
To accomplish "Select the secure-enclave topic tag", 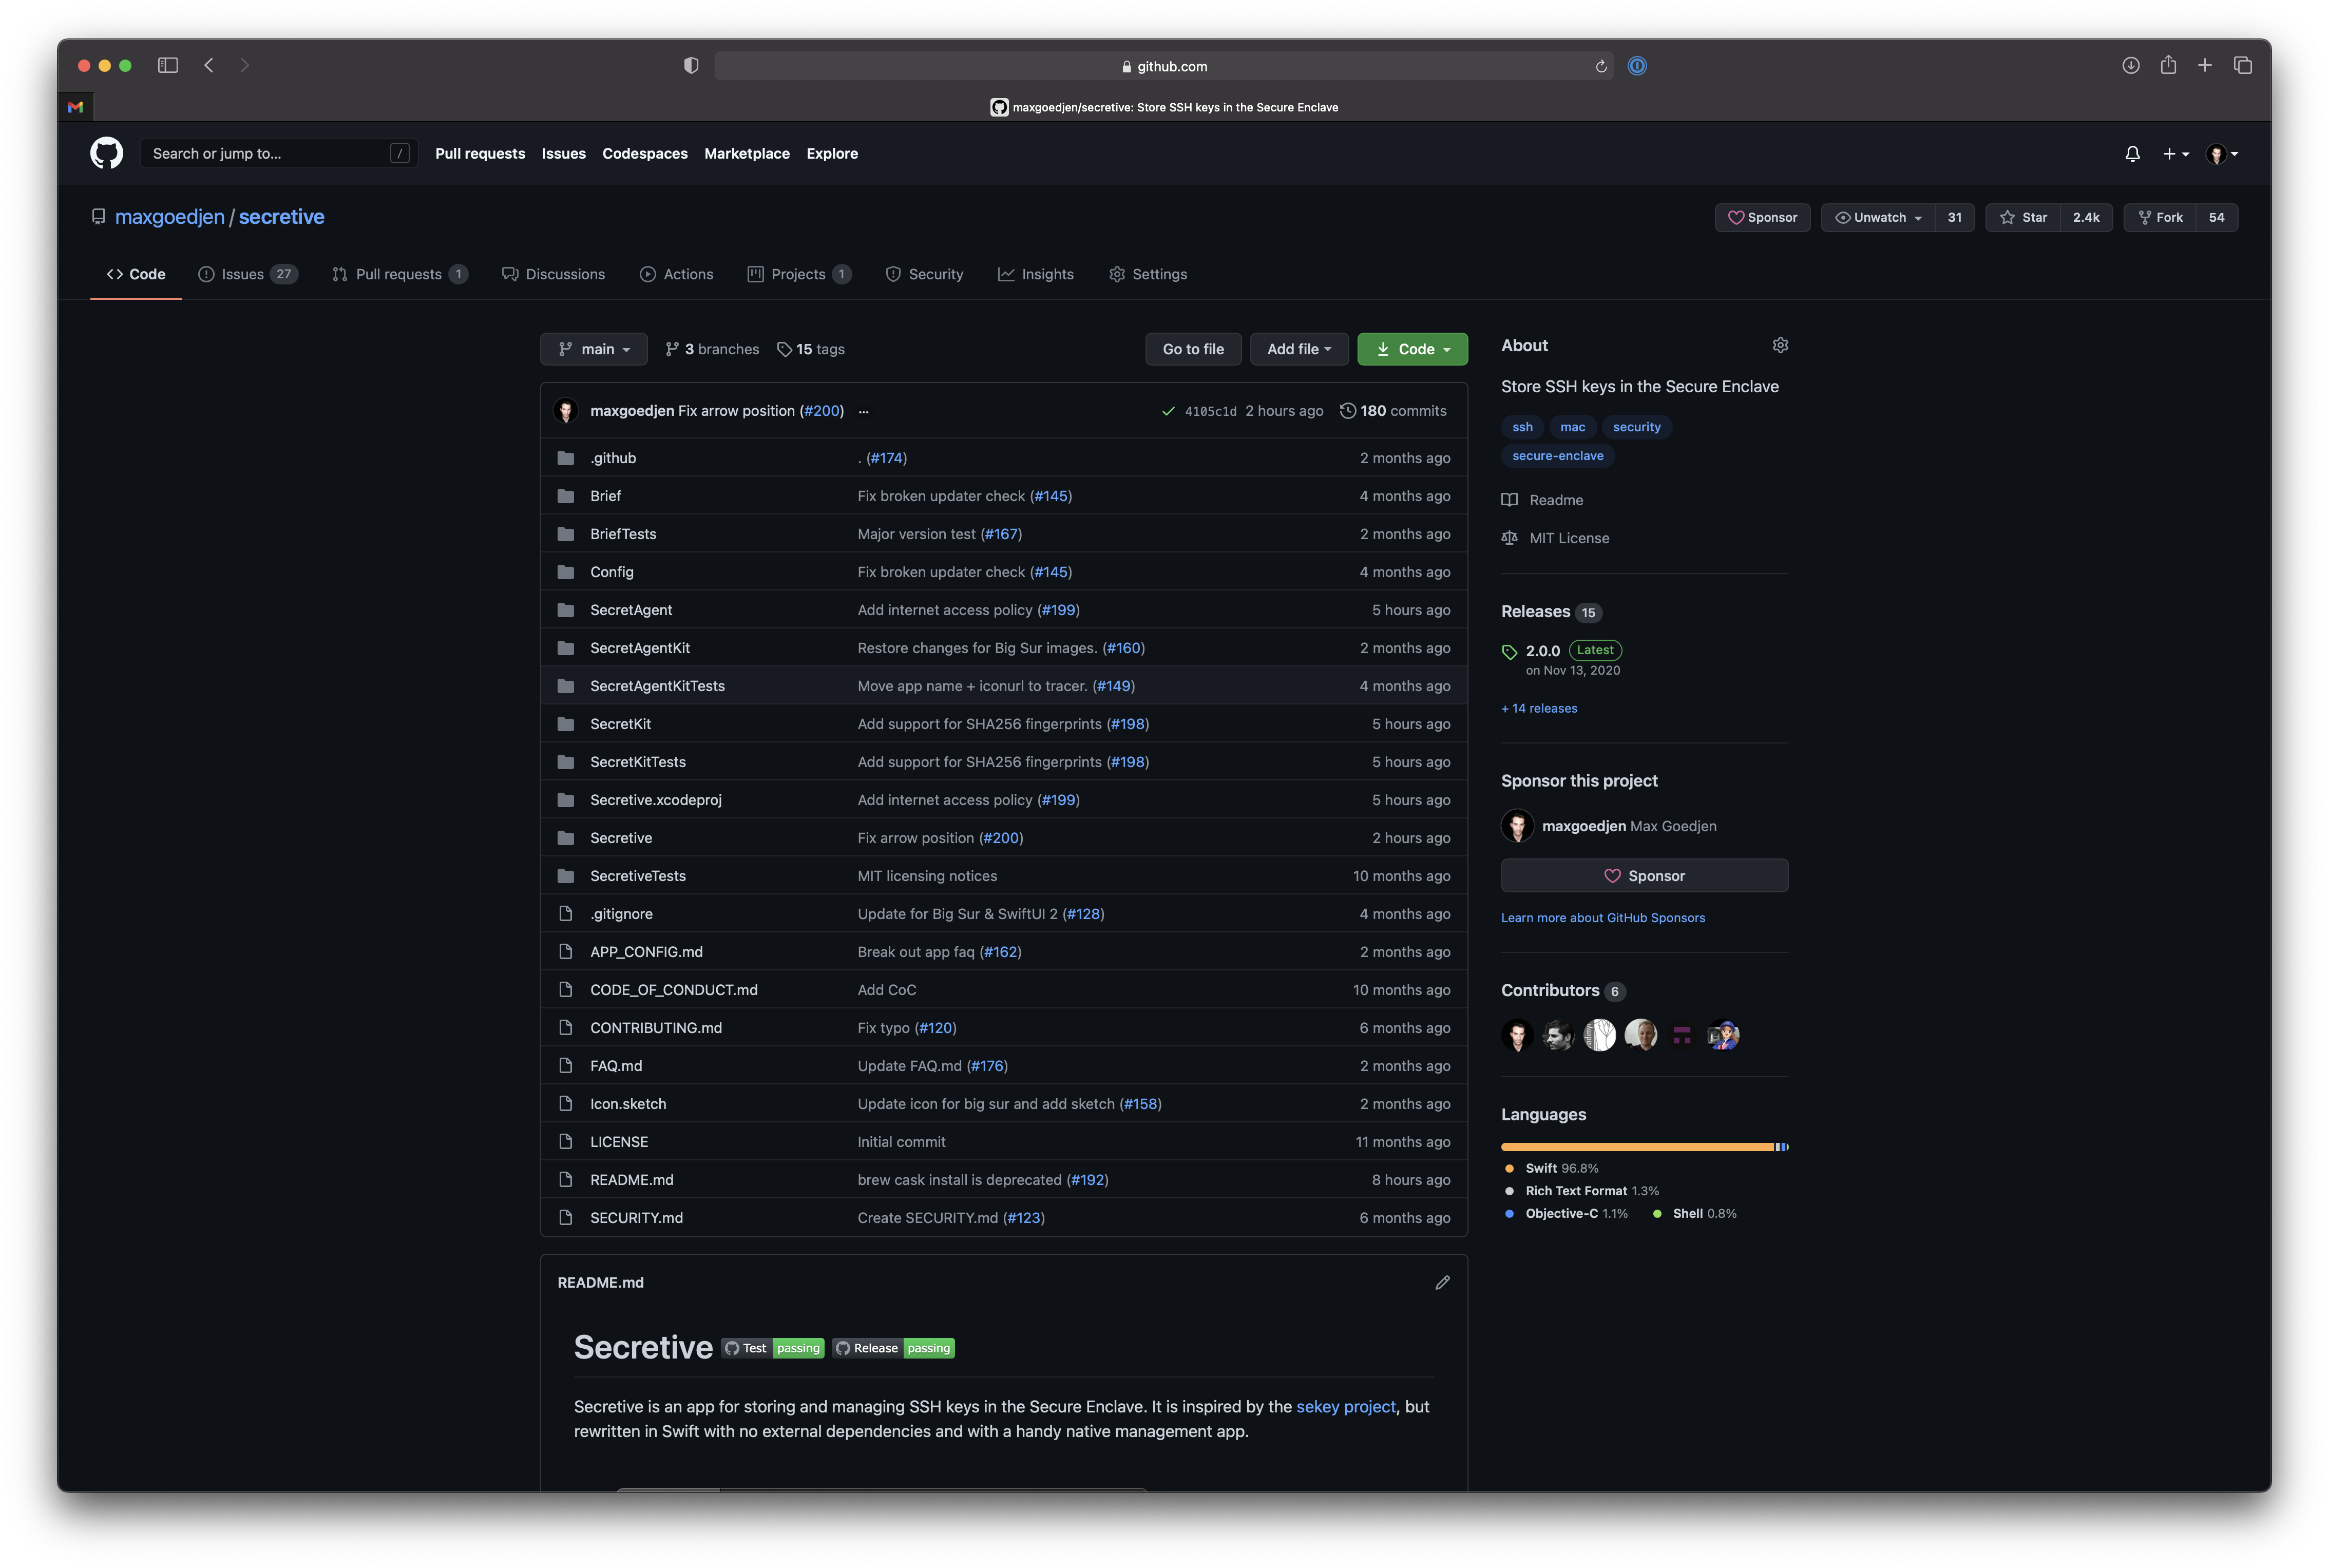I will [x=1557, y=456].
